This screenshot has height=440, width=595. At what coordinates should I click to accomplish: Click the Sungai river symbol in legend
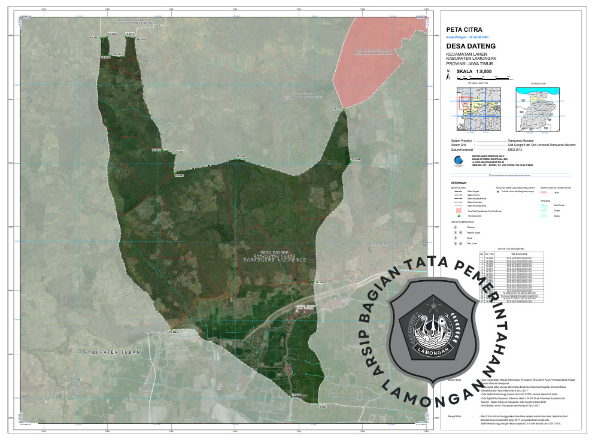pyautogui.click(x=545, y=210)
